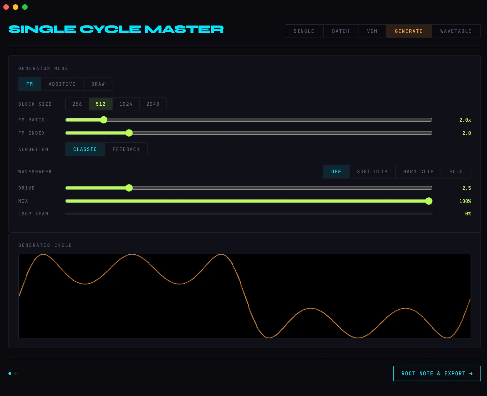Click the Loop Seam slider track
The height and width of the screenshot is (396, 487).
(x=249, y=214)
